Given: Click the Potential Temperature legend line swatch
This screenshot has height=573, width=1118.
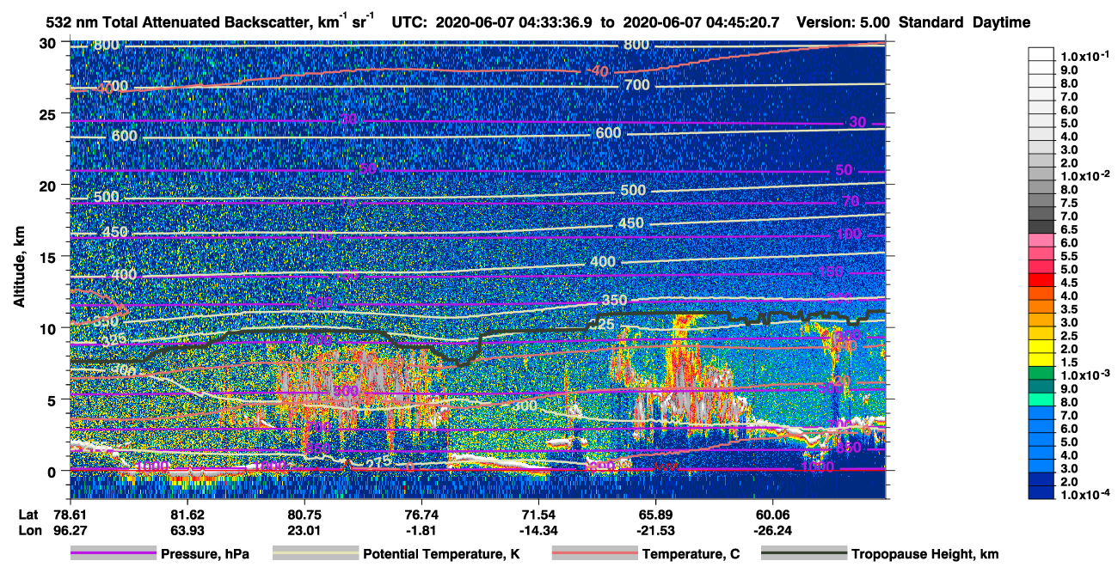Looking at the screenshot, I should coord(316,554).
